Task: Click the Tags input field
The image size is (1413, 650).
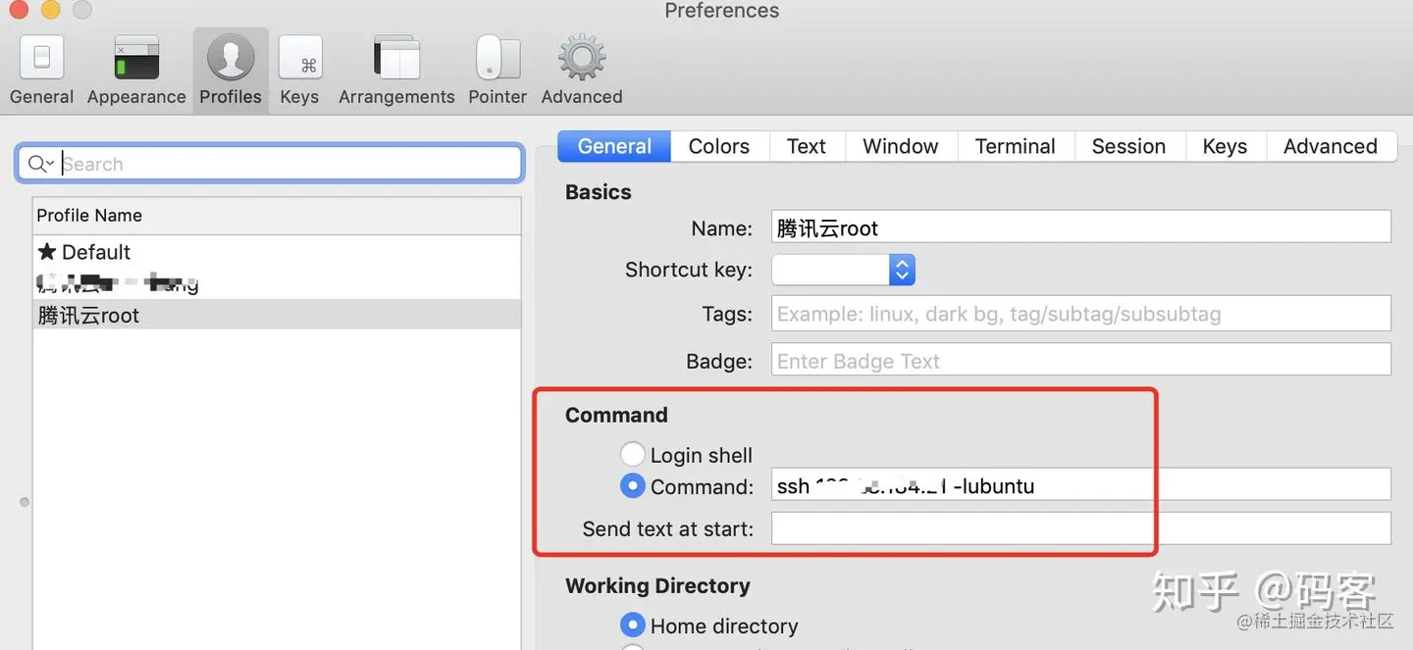Action: coord(1080,315)
